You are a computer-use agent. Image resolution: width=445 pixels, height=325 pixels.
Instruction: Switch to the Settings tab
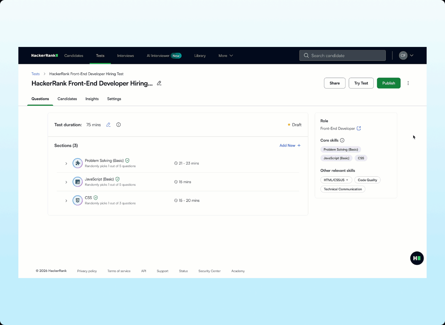(x=114, y=99)
